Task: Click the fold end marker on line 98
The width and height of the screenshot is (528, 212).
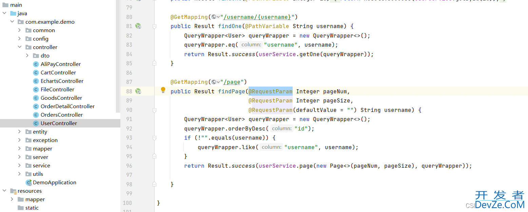Action: (155, 184)
